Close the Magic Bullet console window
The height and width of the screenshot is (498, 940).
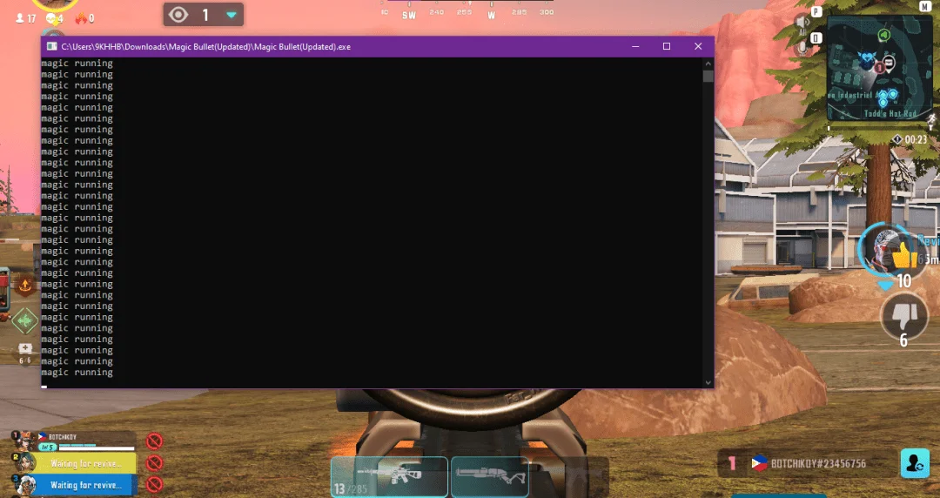coord(698,46)
